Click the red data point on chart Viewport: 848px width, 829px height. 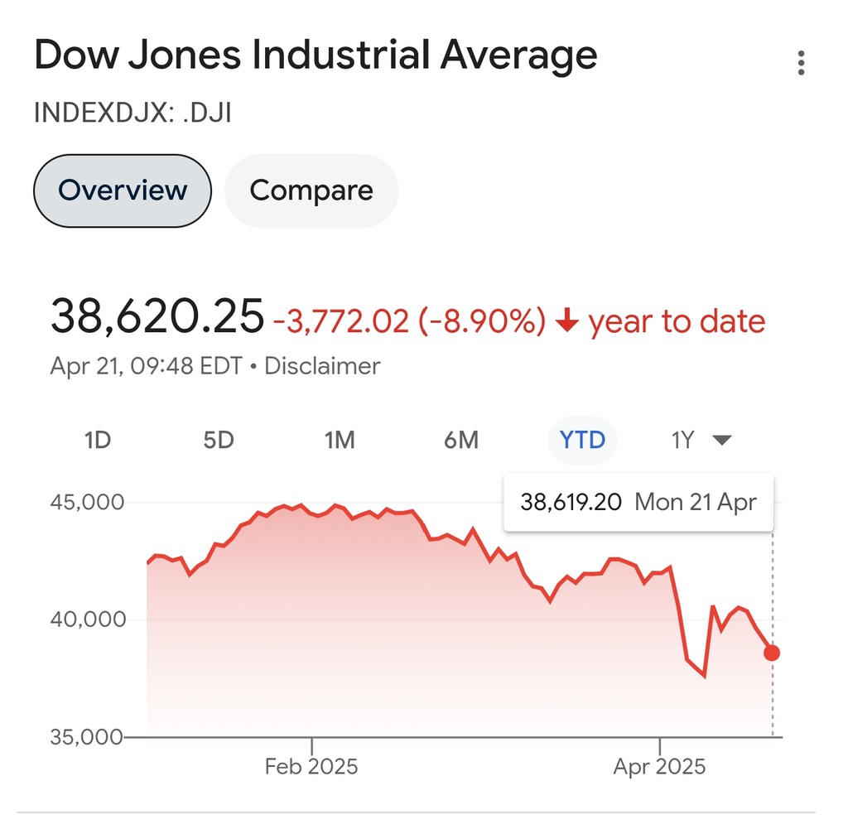[x=772, y=653]
